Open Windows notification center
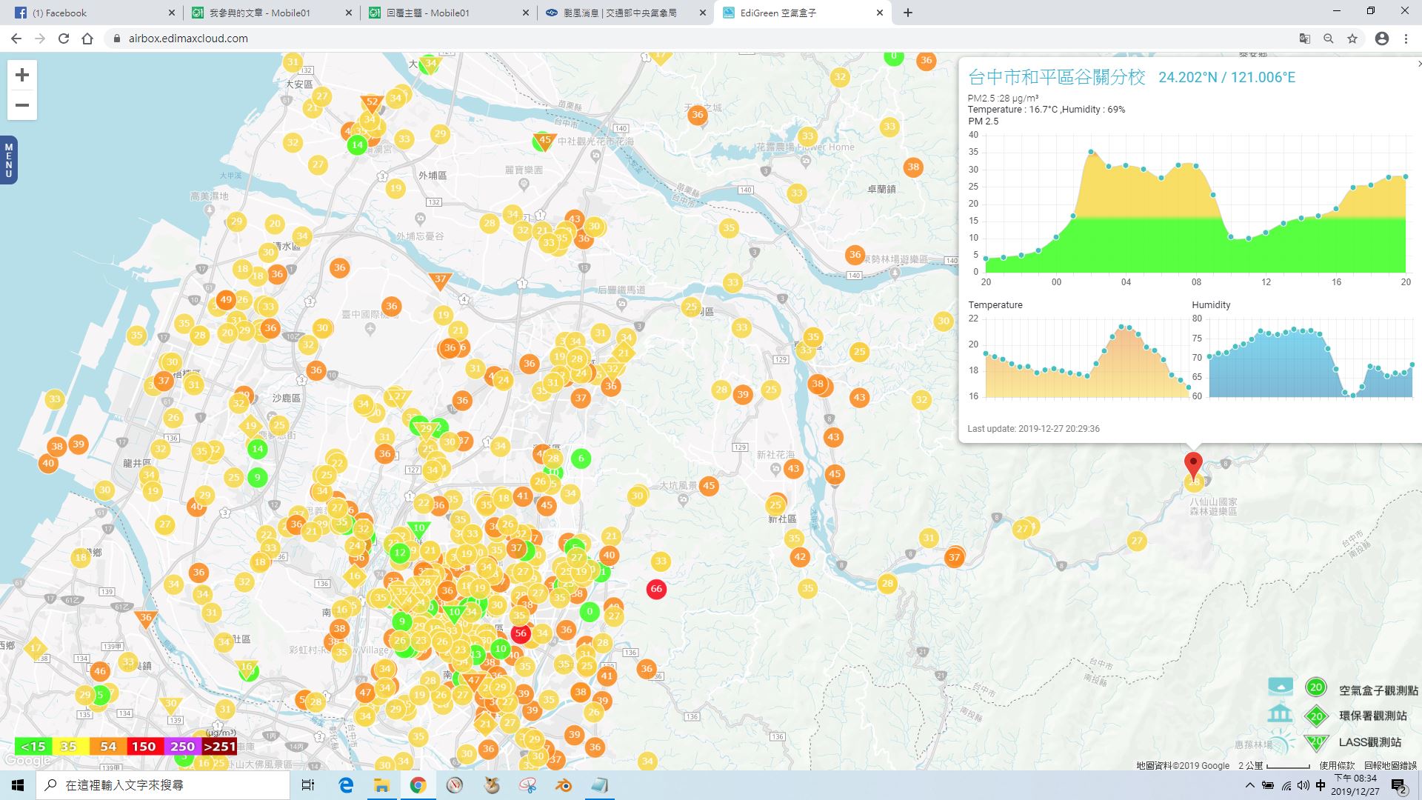This screenshot has width=1422, height=800. (x=1399, y=786)
